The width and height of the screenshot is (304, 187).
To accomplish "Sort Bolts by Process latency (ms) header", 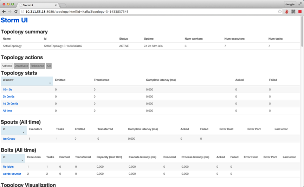I will point(195,157).
